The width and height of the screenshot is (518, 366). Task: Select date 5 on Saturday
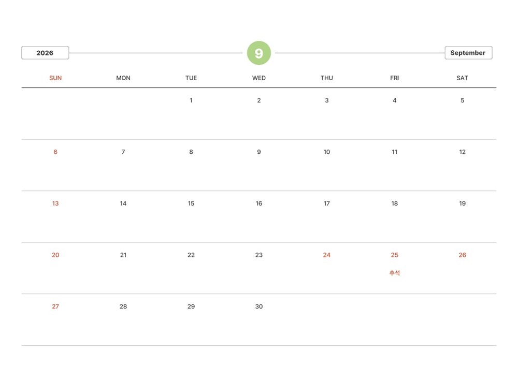[462, 100]
